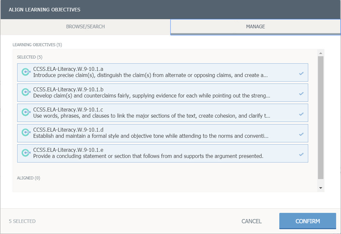Screen dimensions: 341x234
Task: Deselect the W.9-10.1.e checkmark
Action: tap(301, 154)
